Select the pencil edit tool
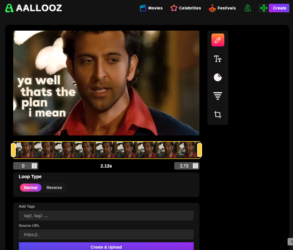The height and width of the screenshot is (250, 293). click(x=218, y=40)
